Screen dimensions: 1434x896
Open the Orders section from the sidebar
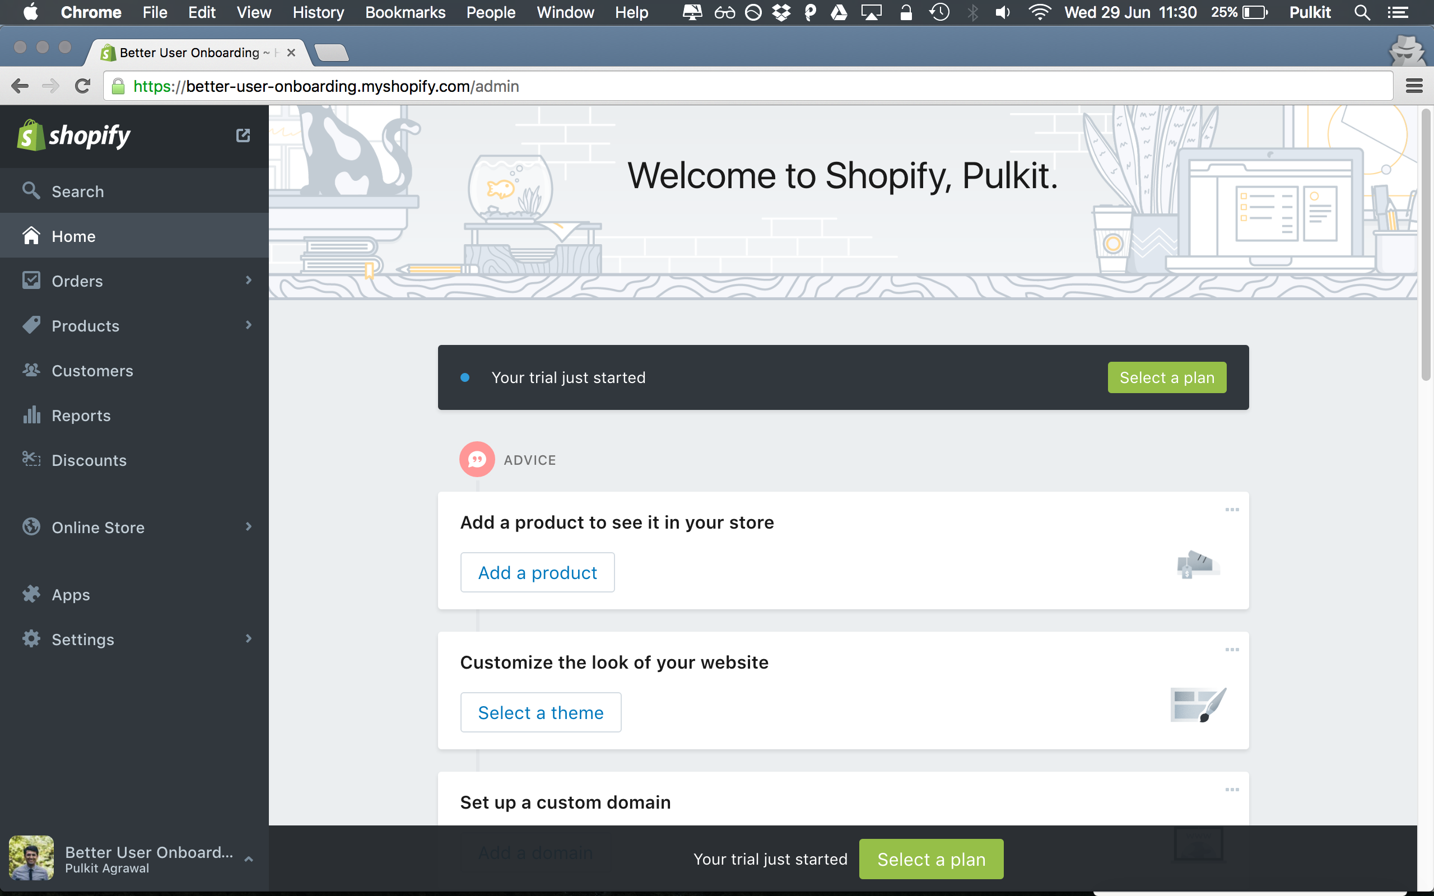(x=77, y=281)
